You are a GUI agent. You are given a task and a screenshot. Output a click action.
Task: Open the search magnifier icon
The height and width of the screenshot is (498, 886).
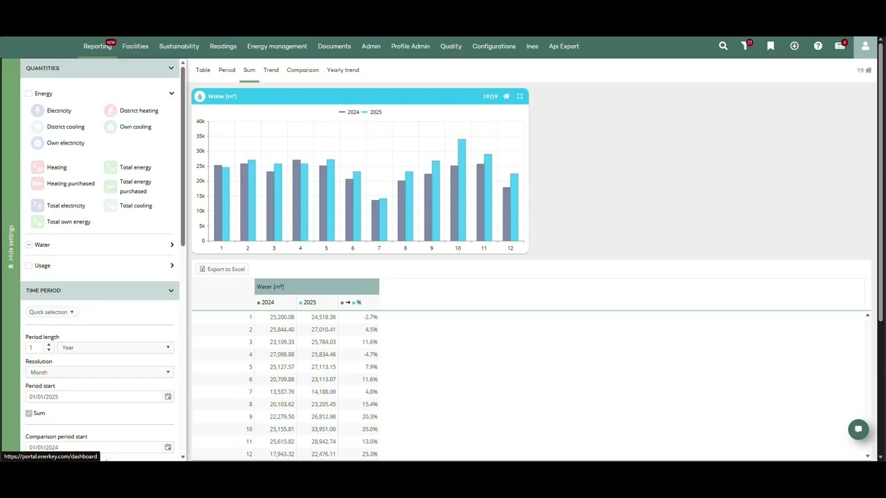click(x=723, y=46)
